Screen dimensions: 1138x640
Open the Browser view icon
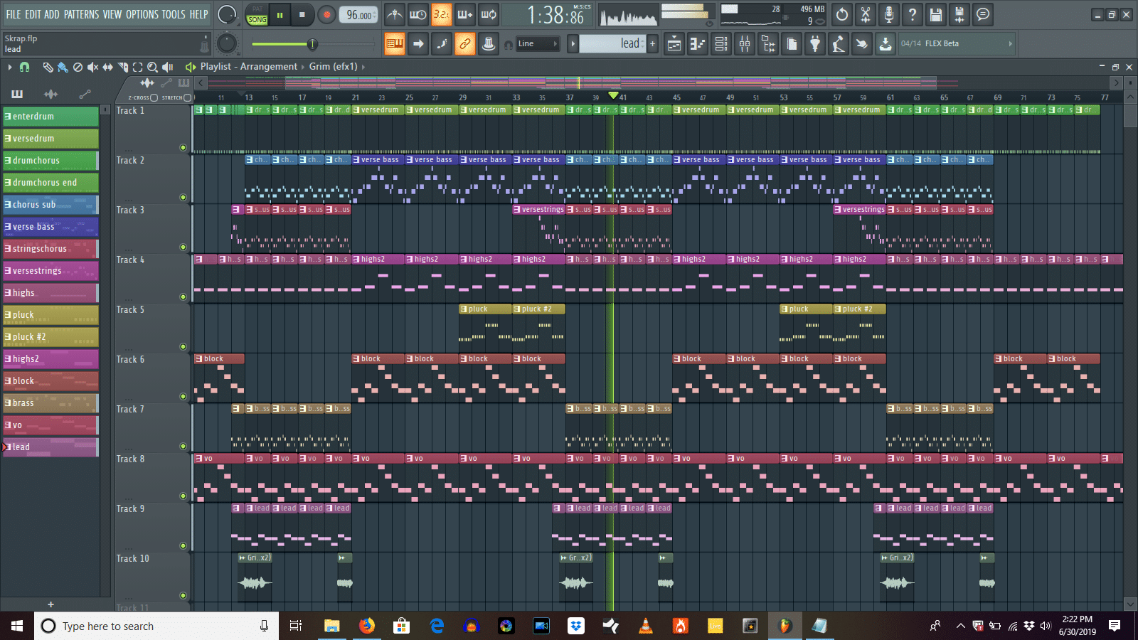click(x=768, y=44)
